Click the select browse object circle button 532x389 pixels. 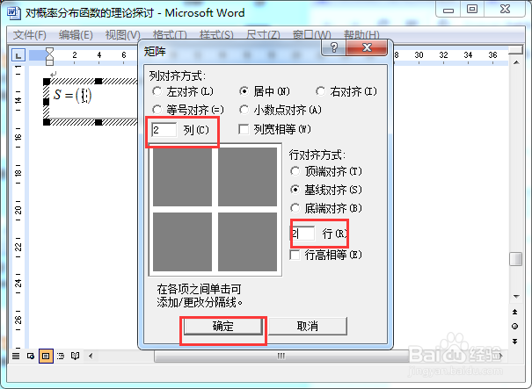pyautogui.click(x=515, y=327)
